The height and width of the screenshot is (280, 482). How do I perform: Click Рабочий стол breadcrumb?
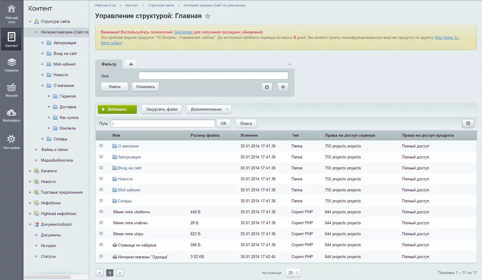click(x=105, y=5)
